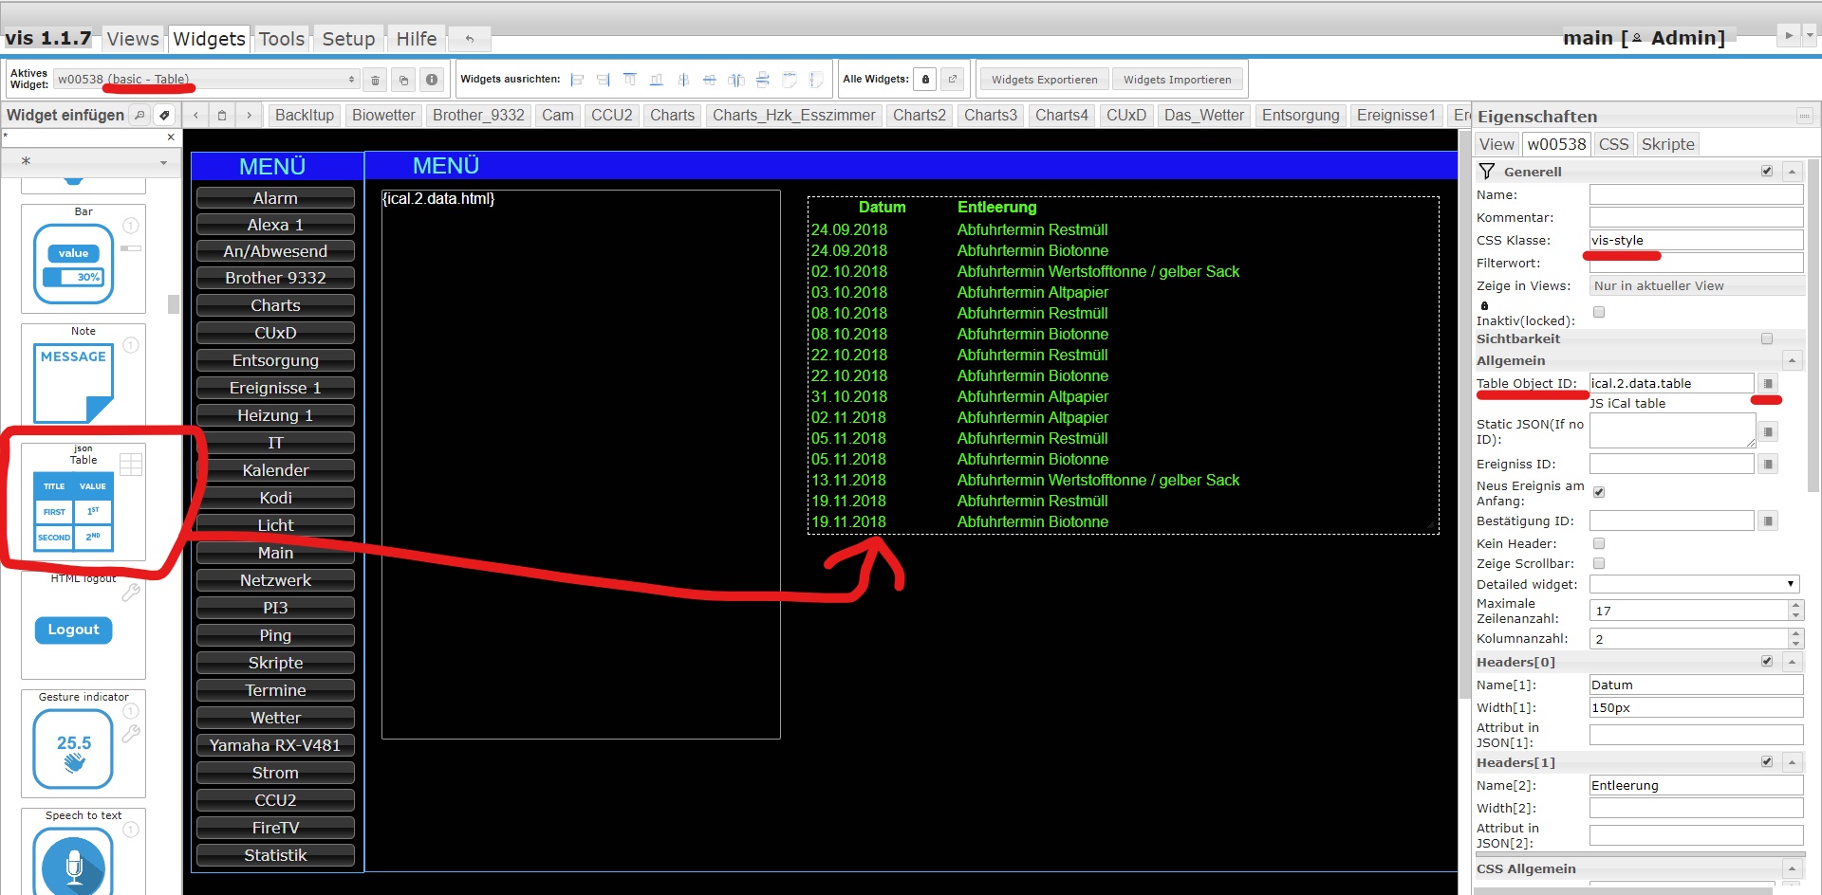The image size is (1822, 895).
Task: Delete the active widget with trash icon
Action: tap(375, 80)
